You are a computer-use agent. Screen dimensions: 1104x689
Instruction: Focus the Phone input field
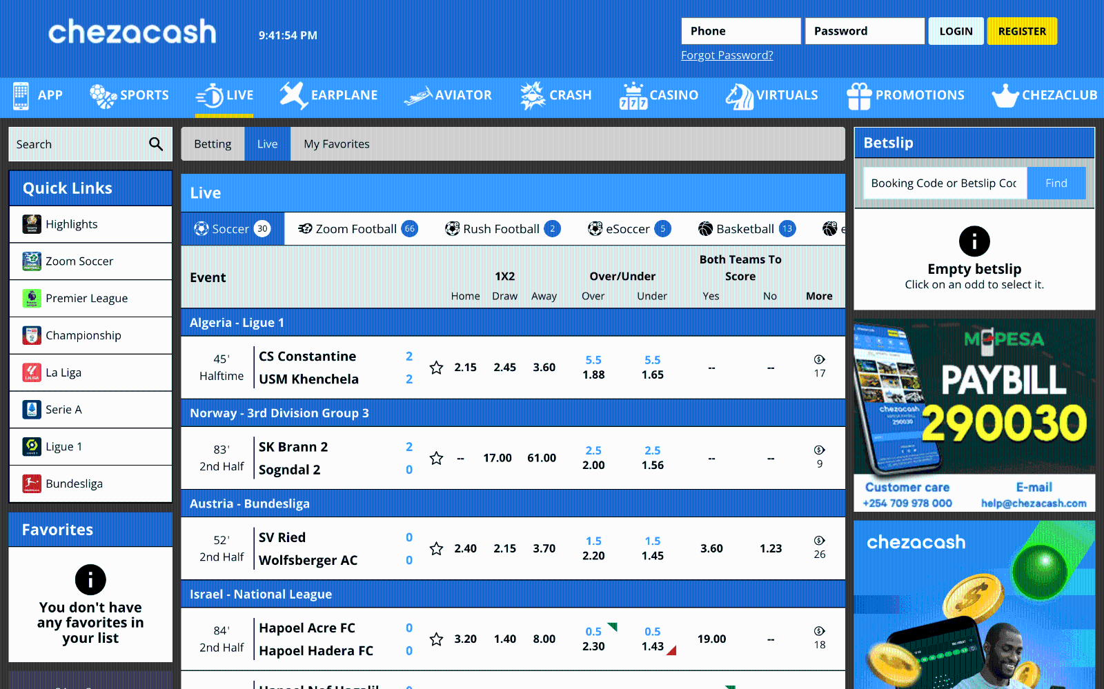[x=741, y=31]
